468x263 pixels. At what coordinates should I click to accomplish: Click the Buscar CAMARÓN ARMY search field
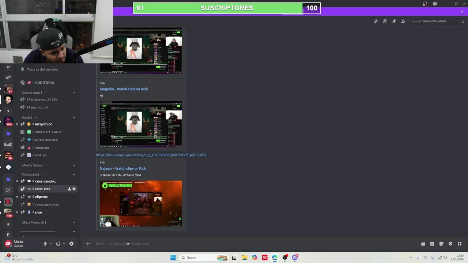(437, 21)
